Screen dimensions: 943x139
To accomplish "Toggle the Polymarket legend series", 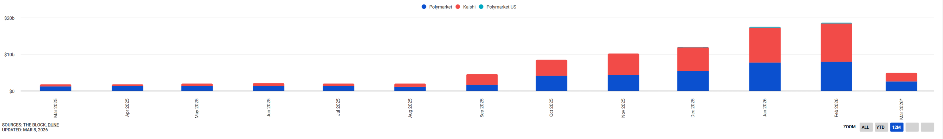I will click(440, 7).
